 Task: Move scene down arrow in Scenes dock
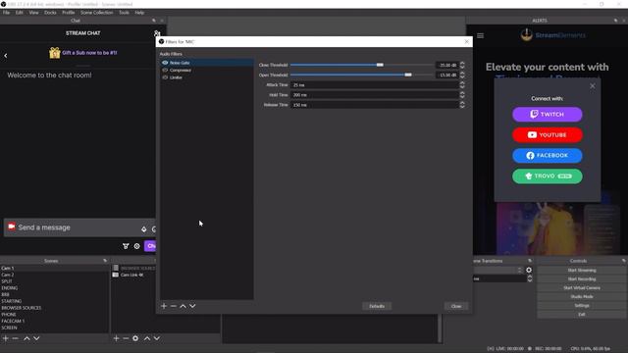pos(36,338)
